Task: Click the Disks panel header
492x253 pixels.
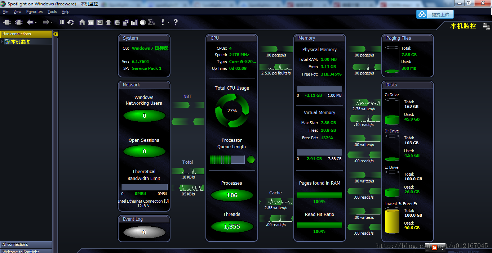Action: (408, 85)
